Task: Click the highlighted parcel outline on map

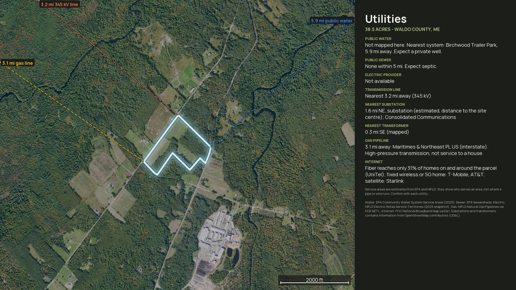Action: pos(178,145)
